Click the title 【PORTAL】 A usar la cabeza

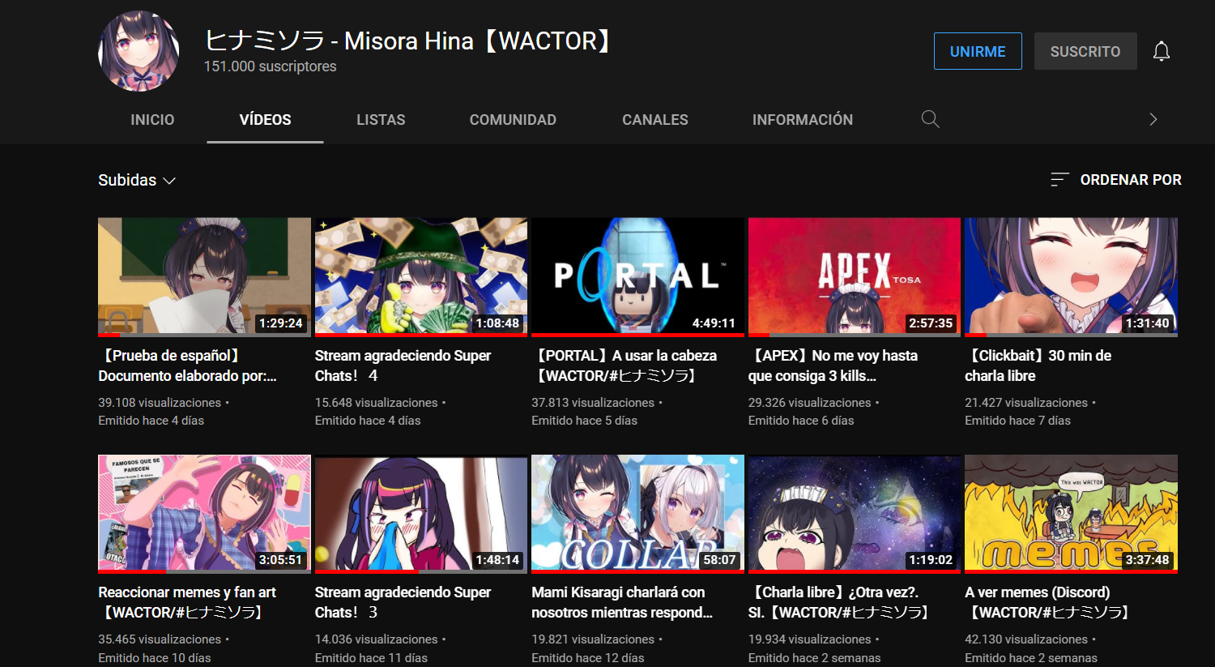coord(625,366)
